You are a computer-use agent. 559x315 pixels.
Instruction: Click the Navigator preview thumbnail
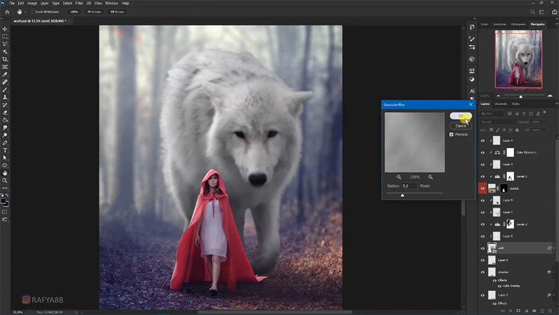(519, 59)
